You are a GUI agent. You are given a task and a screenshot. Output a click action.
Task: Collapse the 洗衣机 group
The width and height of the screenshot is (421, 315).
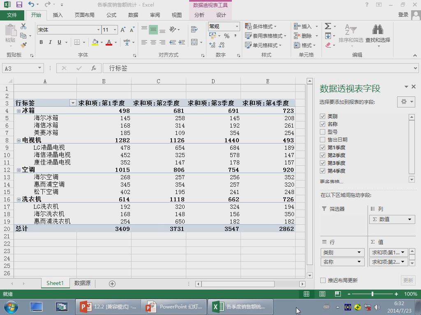(x=19, y=199)
